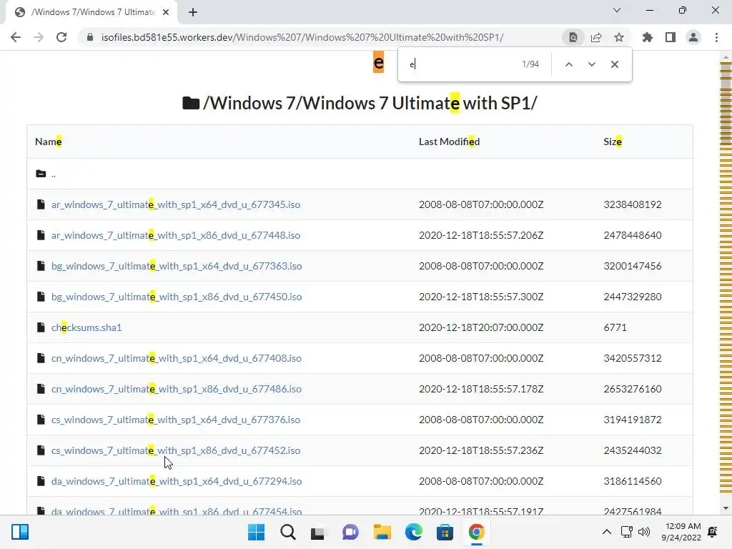Click the parent folder icon

click(x=41, y=174)
